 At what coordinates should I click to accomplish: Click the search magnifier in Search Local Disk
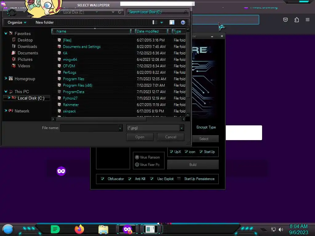click(x=185, y=12)
